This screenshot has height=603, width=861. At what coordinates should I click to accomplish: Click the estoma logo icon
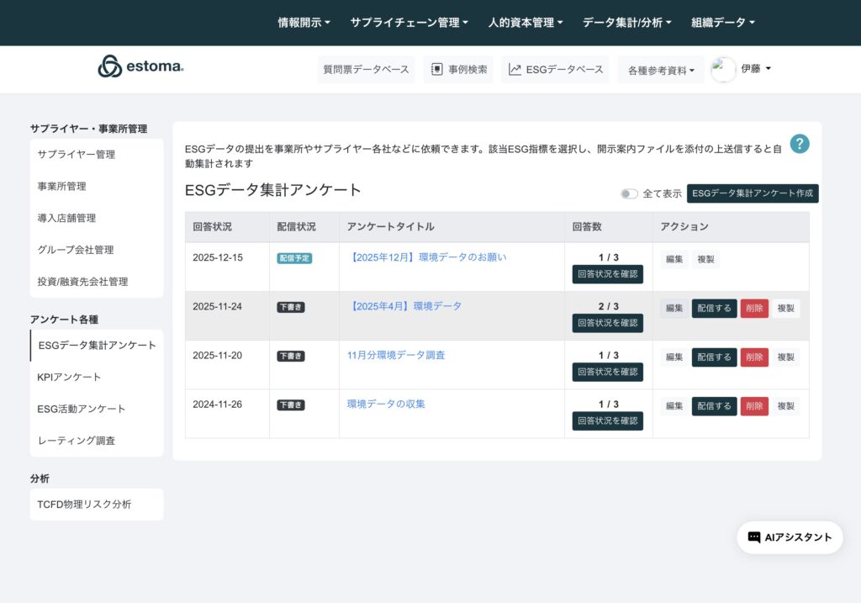point(110,66)
